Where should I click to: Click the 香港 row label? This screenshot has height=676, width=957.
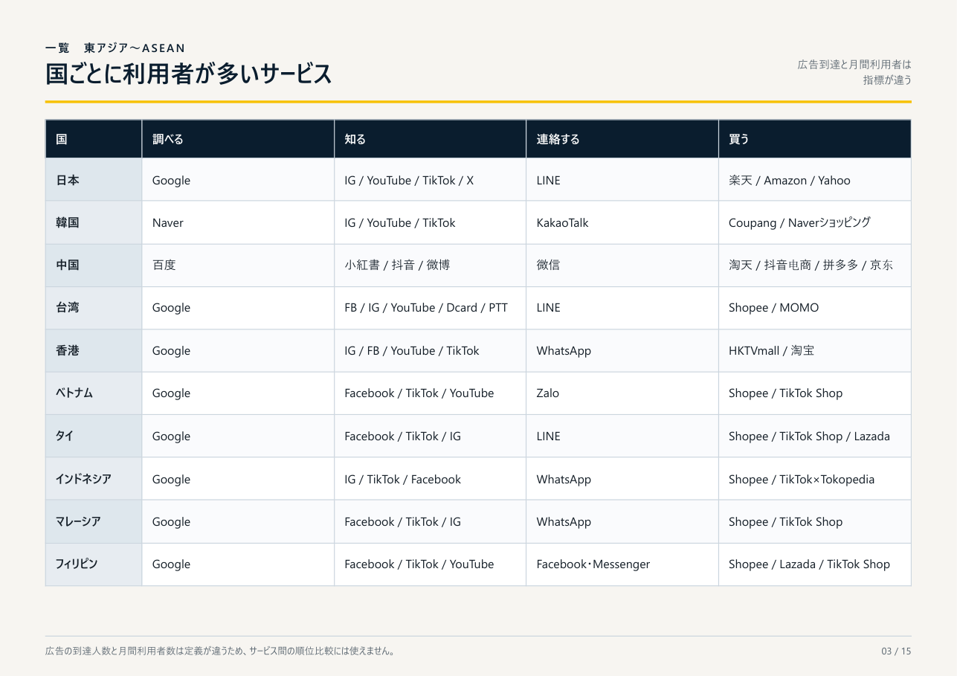click(94, 351)
